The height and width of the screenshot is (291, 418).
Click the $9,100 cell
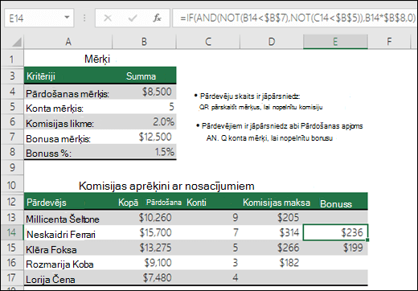pos(144,263)
